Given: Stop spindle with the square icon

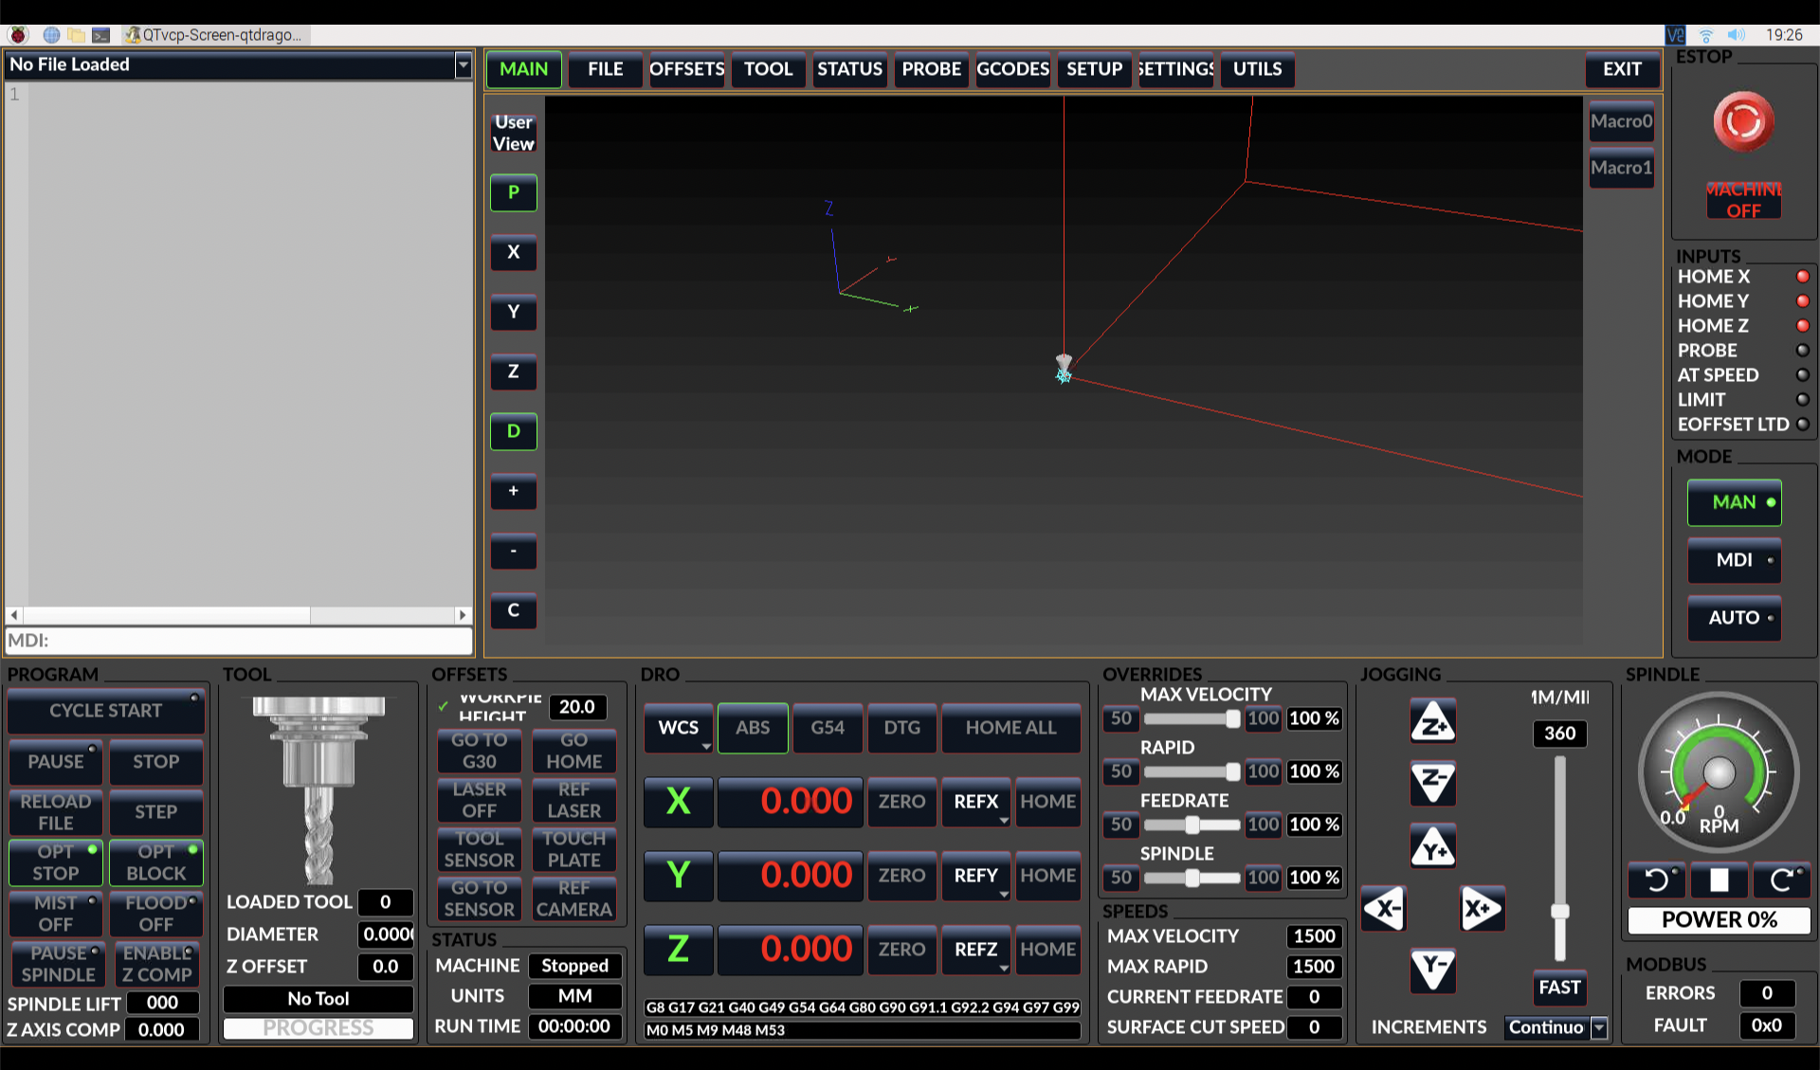Looking at the screenshot, I should [x=1719, y=880].
